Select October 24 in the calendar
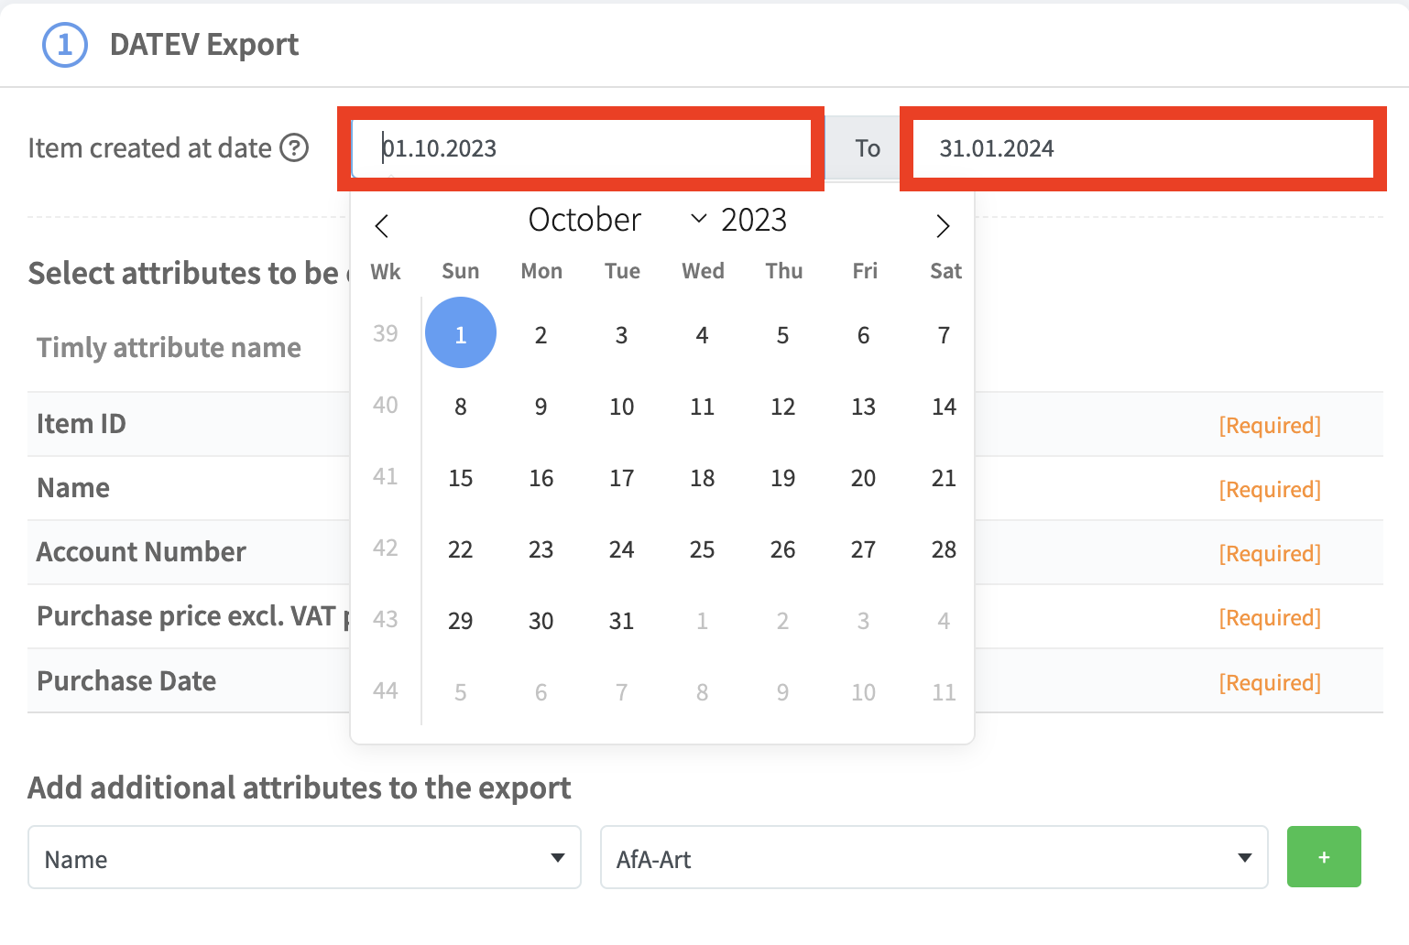This screenshot has width=1409, height=945. coord(622,549)
